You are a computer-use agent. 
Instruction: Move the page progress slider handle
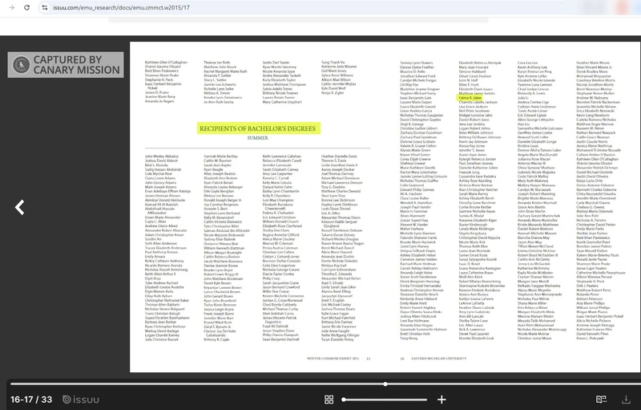point(385,384)
